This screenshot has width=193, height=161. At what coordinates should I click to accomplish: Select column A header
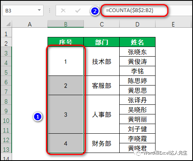coord(30,24)
